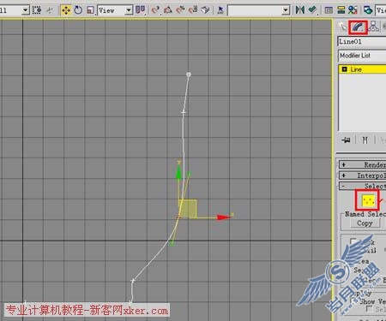The height and width of the screenshot is (321, 386).
Task: Click the yellow XY-plane gizmo square
Action: click(x=188, y=209)
